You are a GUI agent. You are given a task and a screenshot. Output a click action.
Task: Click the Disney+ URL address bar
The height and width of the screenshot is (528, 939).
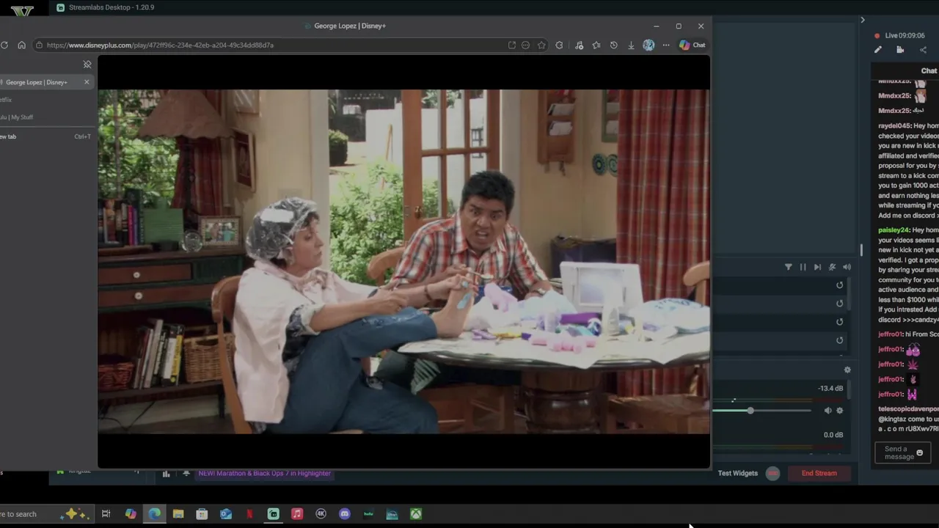[x=271, y=45]
